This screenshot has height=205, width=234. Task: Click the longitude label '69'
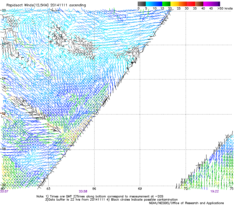(x=140, y=189)
